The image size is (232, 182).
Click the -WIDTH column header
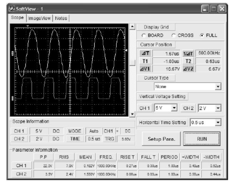click(x=211, y=157)
